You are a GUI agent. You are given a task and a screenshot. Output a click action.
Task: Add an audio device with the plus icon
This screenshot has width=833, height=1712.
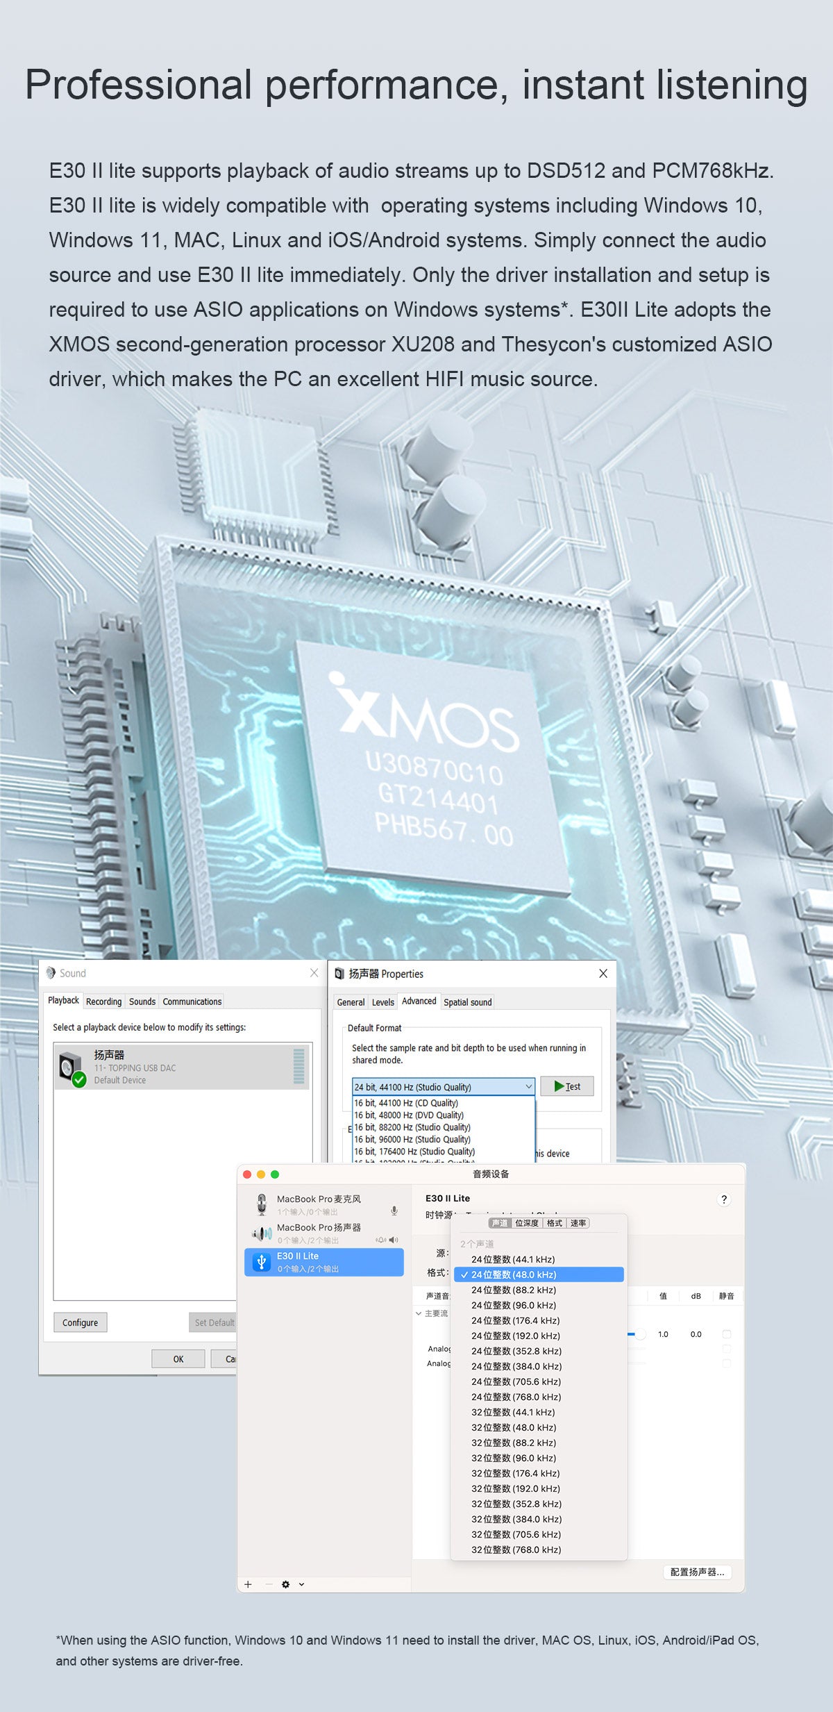tap(248, 1584)
